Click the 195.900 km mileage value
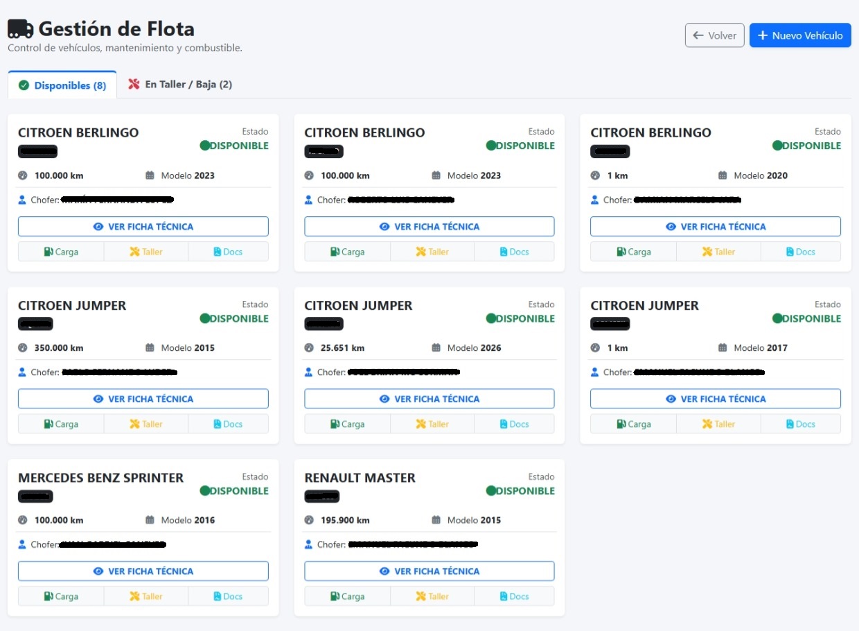Viewport: 859px width, 631px height. 345,520
